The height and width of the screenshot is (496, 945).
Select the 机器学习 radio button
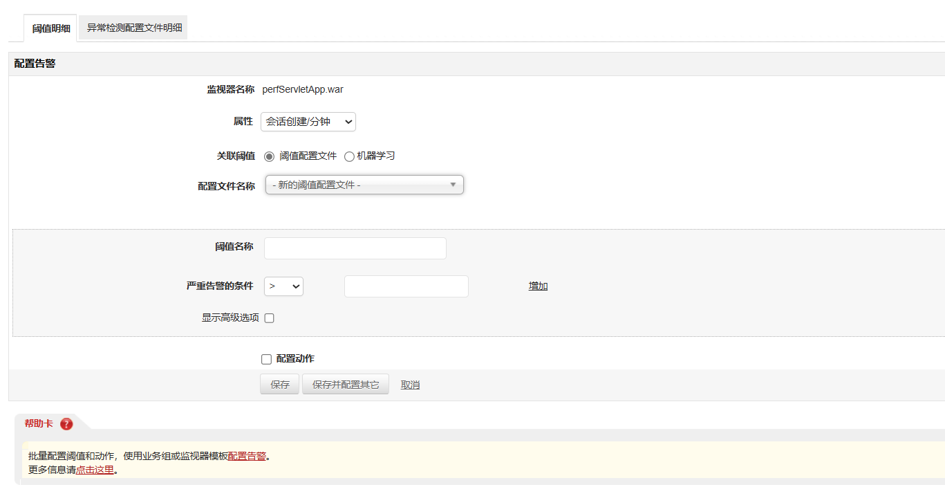(x=349, y=156)
